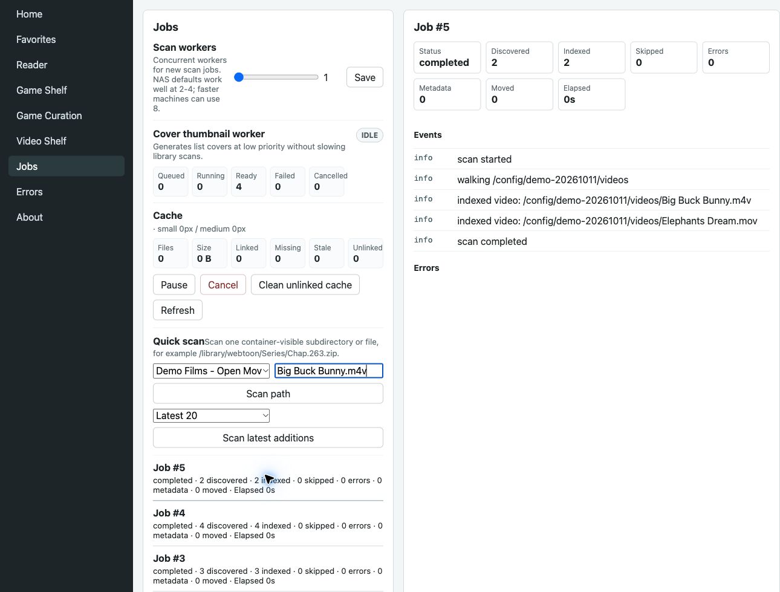Click the 'walking /config/demo-20261011/videos' event
The height and width of the screenshot is (592, 780).
(591, 180)
